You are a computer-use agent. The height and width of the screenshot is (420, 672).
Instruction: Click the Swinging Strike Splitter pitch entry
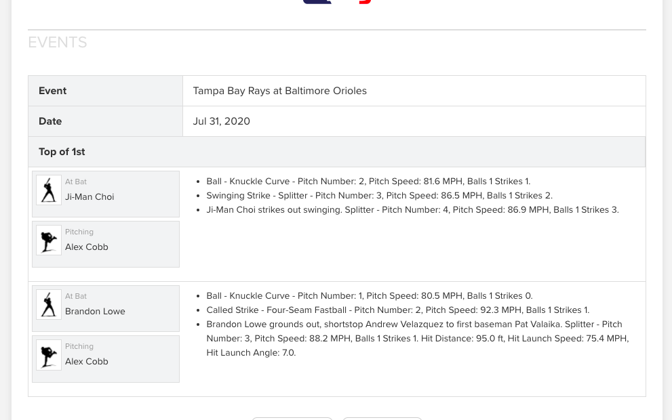379,196
